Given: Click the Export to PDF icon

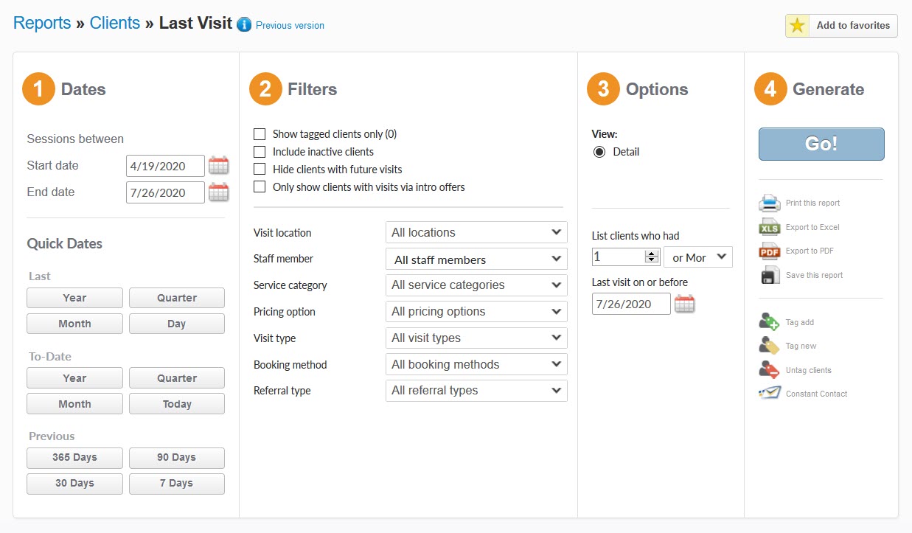Looking at the screenshot, I should 770,251.
